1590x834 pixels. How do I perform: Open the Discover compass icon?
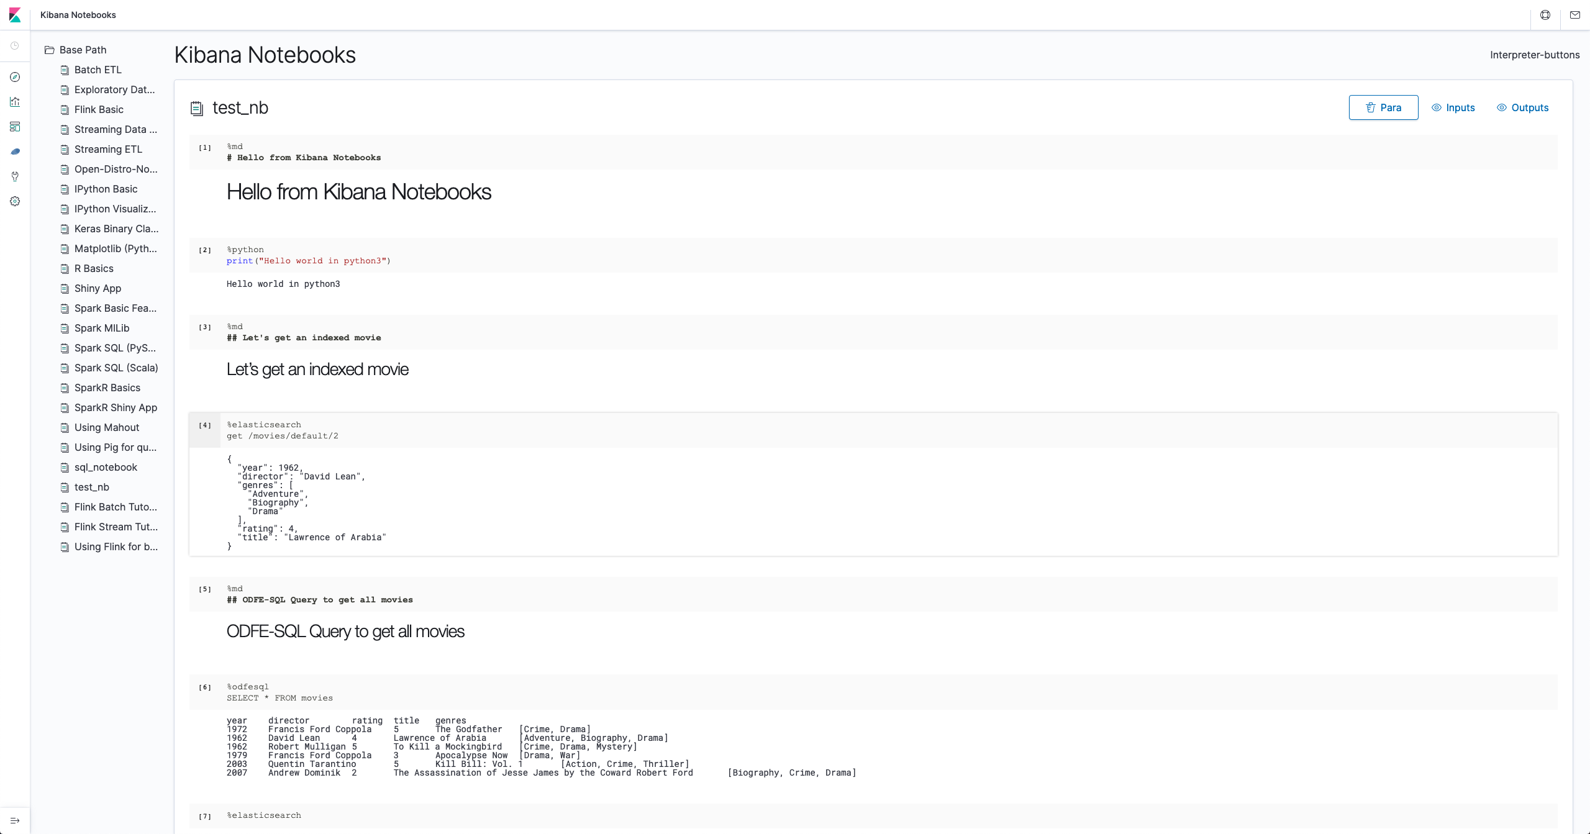point(15,77)
